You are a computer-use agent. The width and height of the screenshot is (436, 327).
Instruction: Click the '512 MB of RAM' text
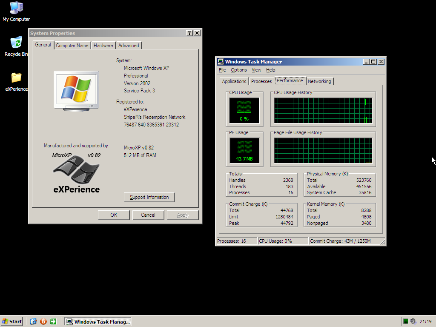(x=140, y=155)
